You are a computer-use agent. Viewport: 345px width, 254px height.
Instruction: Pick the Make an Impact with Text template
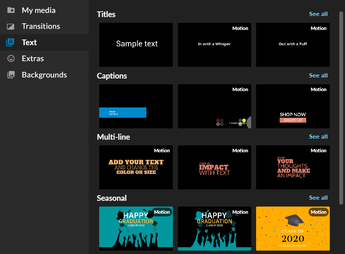[214, 167]
